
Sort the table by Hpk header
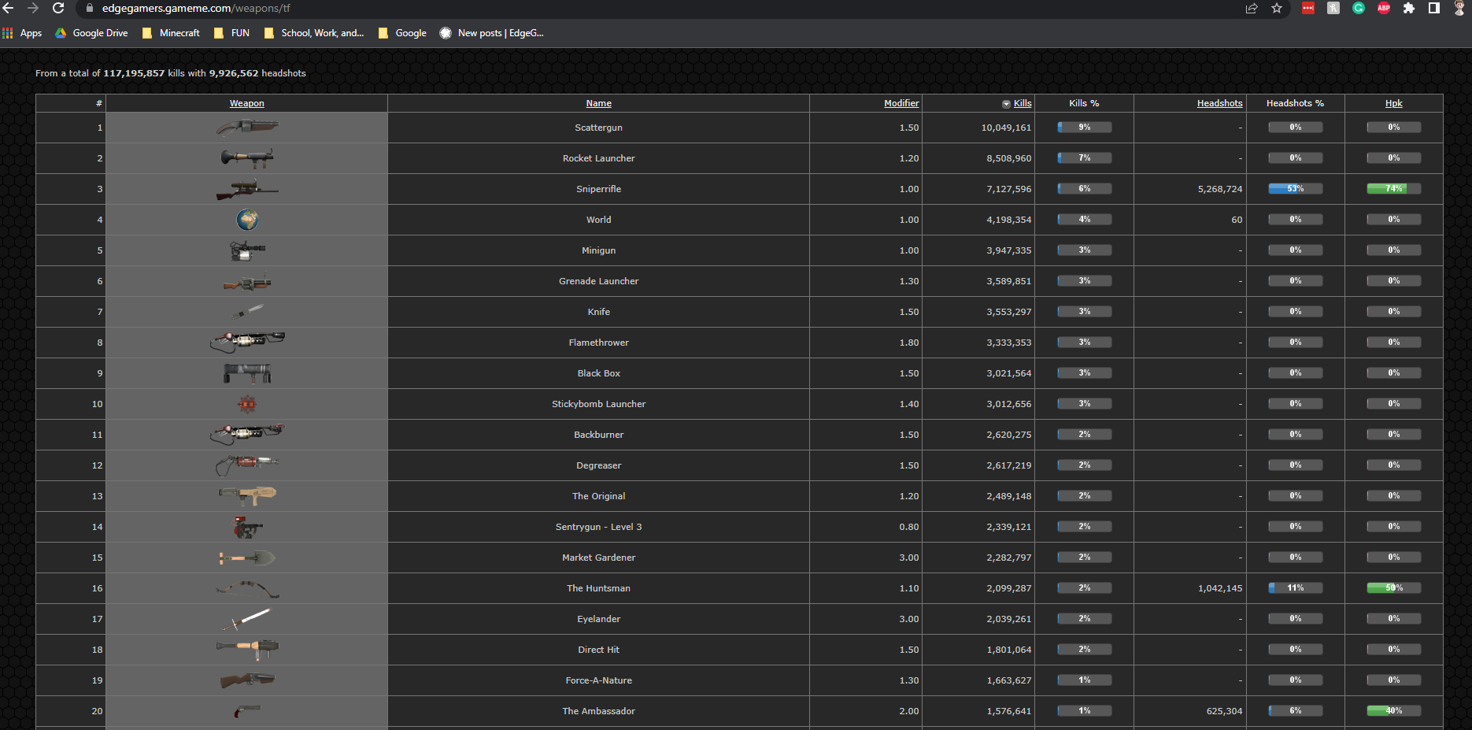click(x=1394, y=103)
